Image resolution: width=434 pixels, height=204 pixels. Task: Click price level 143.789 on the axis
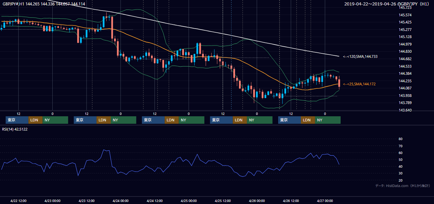405,103
